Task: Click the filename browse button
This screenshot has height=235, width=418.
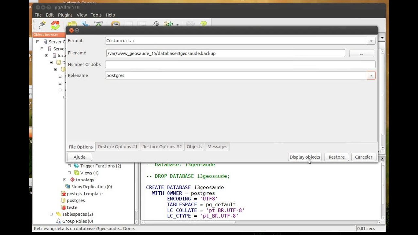Action: [x=362, y=54]
